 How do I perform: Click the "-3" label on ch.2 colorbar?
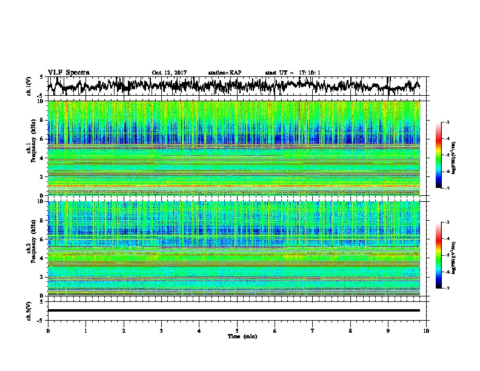pyautogui.click(x=447, y=222)
